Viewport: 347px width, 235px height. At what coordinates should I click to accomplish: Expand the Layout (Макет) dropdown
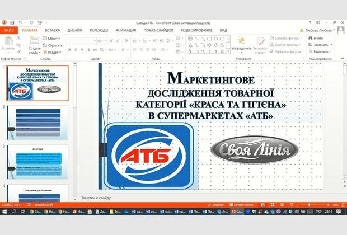[55, 39]
